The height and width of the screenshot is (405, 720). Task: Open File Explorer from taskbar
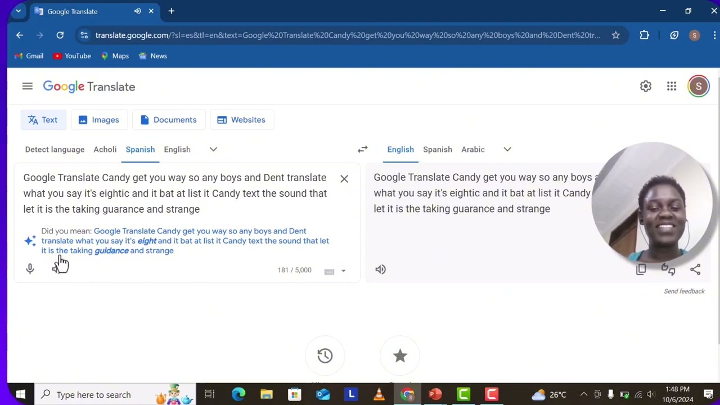point(267,394)
